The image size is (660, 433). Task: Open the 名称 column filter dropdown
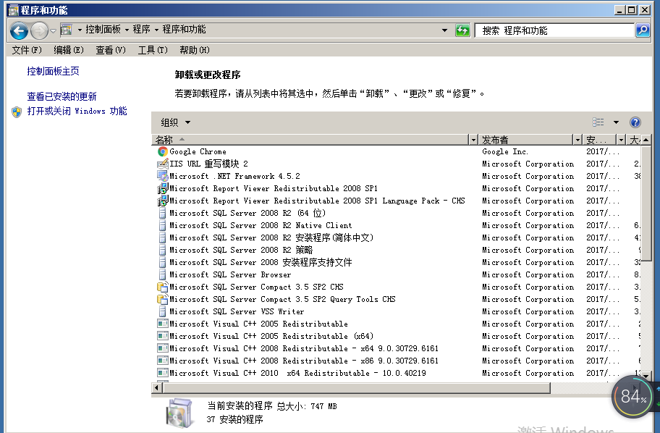[x=474, y=140]
